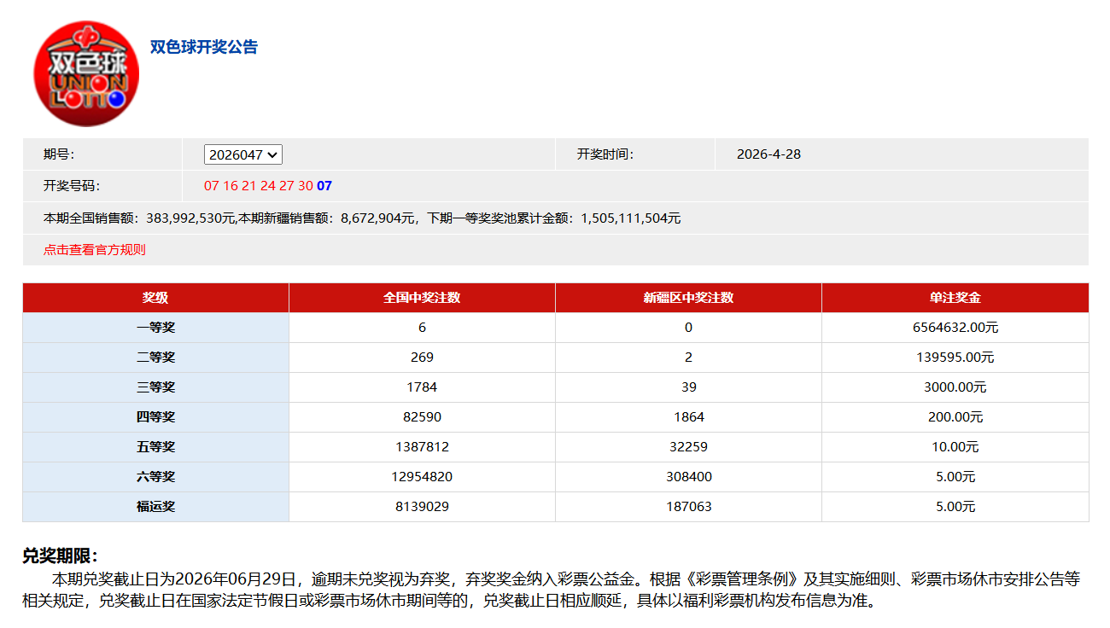Open the 期号 2026047 dropdown
1110x628 pixels.
pyautogui.click(x=243, y=154)
